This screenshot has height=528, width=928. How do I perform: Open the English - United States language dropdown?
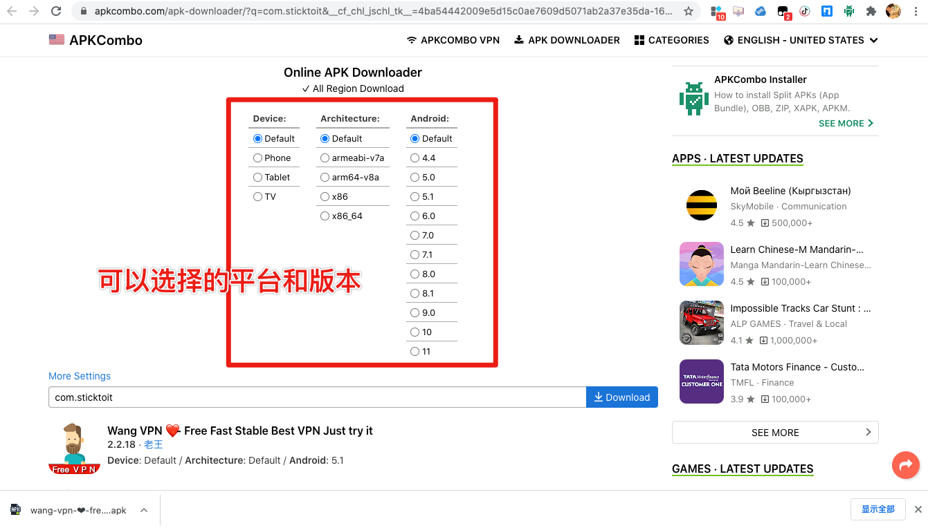click(x=801, y=40)
